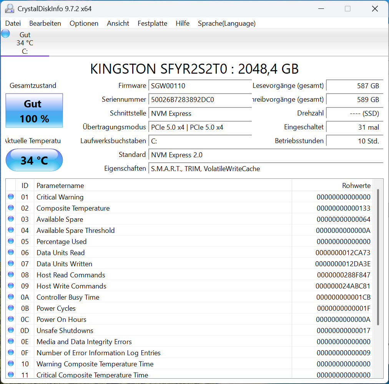The width and height of the screenshot is (389, 384).
Task: Click the status orb for Power Cycles
Action: click(x=11, y=308)
